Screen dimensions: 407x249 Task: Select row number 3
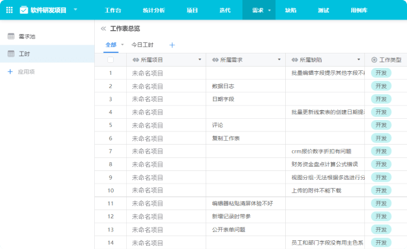(111, 99)
